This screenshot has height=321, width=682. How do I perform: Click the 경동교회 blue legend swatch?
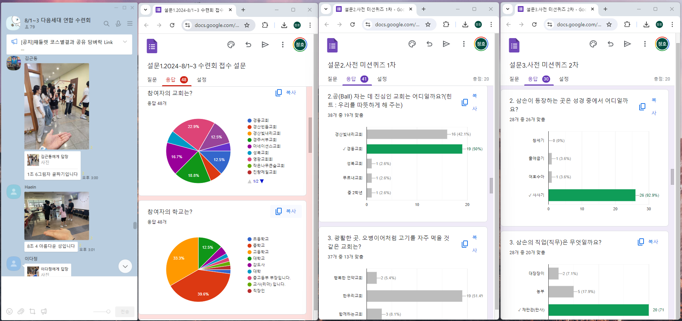point(249,120)
